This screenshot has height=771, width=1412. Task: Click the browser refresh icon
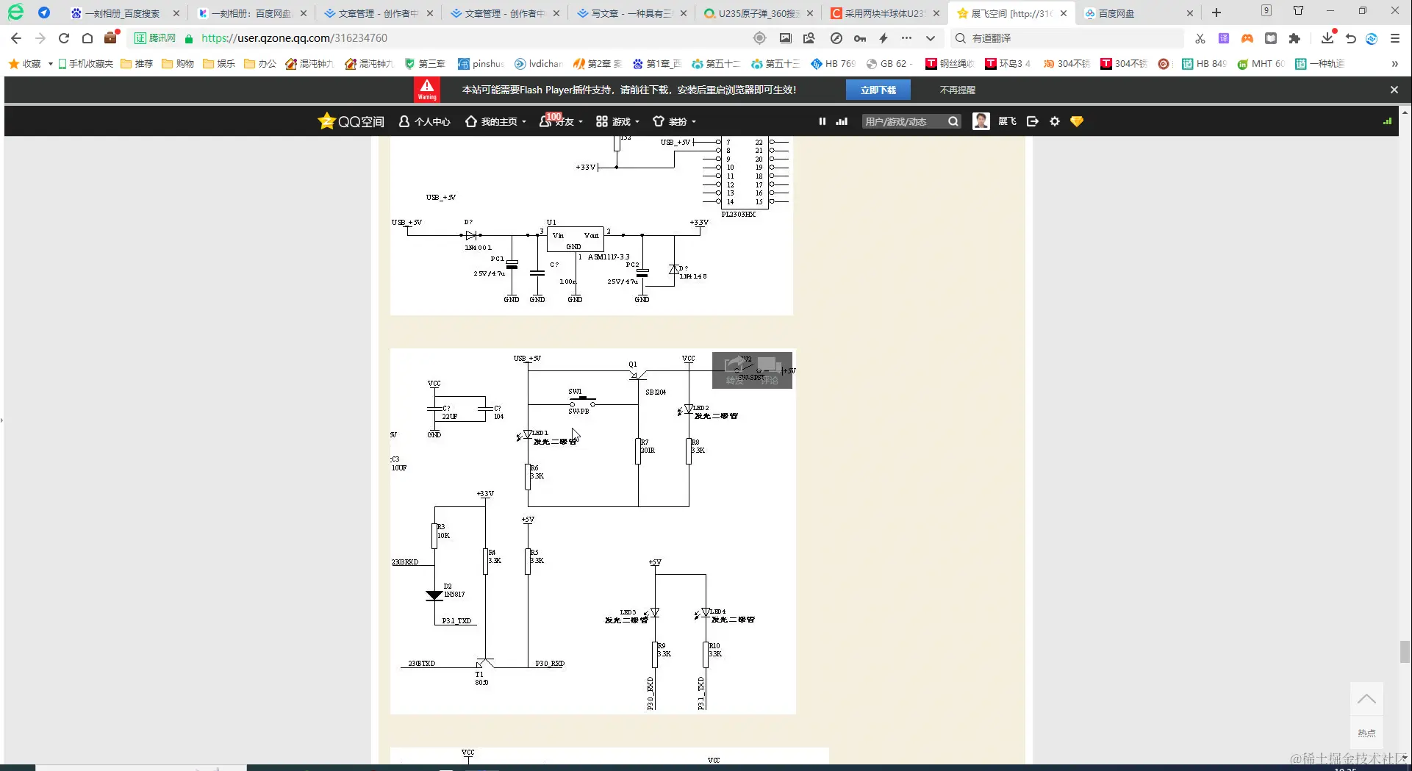coord(64,38)
